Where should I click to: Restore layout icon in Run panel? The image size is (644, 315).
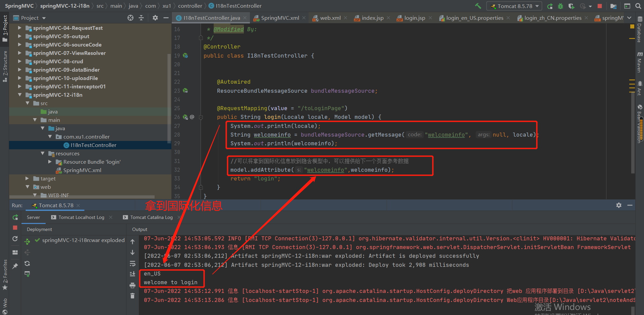[x=15, y=252]
